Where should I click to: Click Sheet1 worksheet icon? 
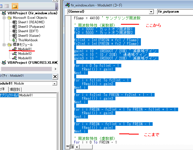[x=15, y=22]
